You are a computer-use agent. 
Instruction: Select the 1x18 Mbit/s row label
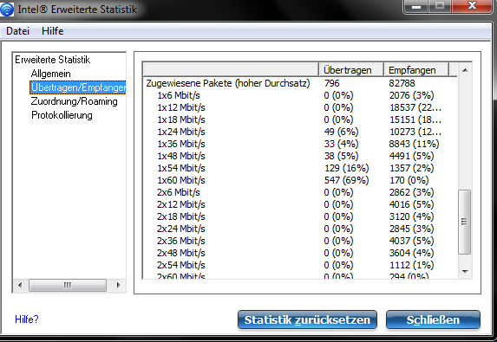[x=181, y=119]
